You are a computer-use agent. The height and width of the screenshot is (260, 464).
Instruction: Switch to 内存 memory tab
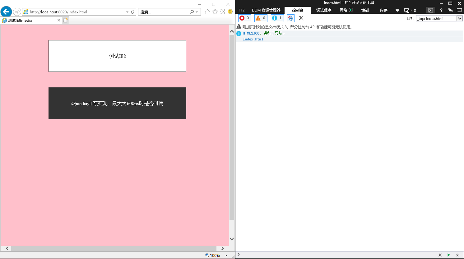383,10
